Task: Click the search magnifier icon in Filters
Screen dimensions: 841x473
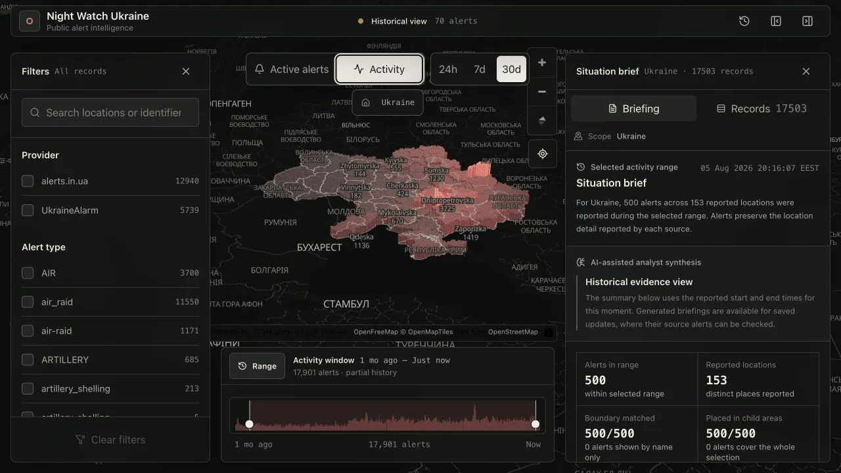Action: pos(35,112)
